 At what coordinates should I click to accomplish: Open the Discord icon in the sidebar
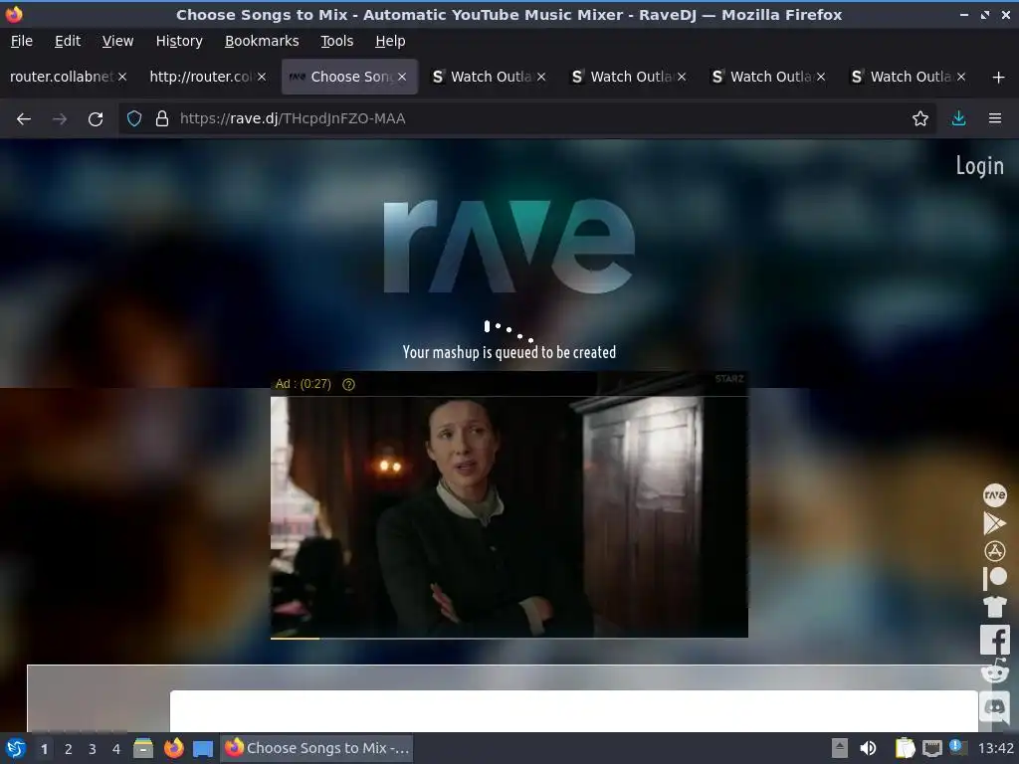[x=994, y=706]
